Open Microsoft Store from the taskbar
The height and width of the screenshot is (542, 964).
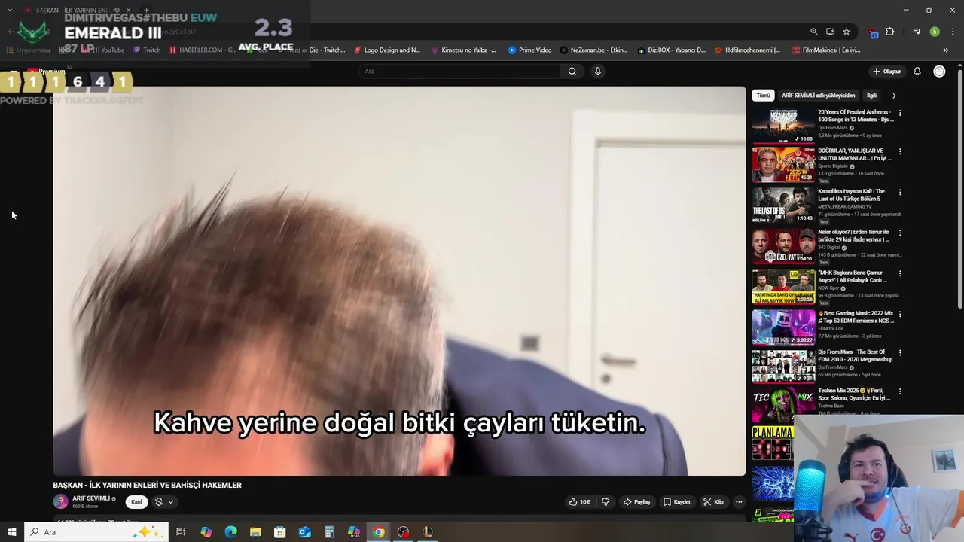[x=280, y=532]
